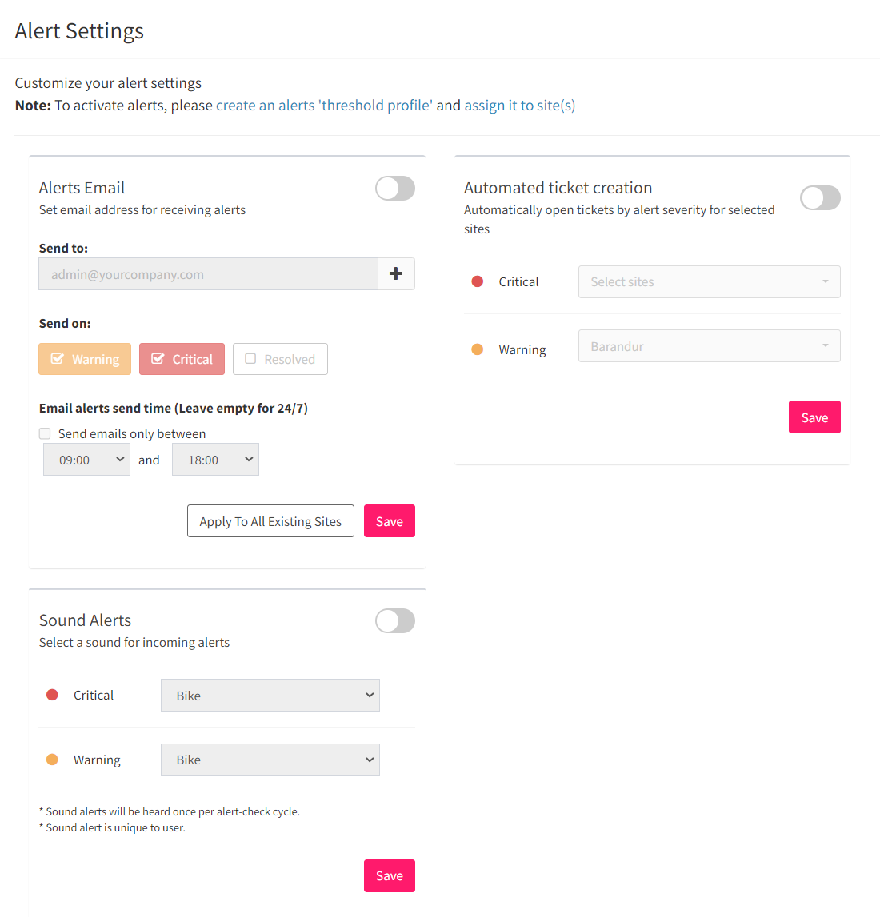This screenshot has width=880, height=917.
Task: Turn on Automated ticket creation switch
Action: [820, 198]
